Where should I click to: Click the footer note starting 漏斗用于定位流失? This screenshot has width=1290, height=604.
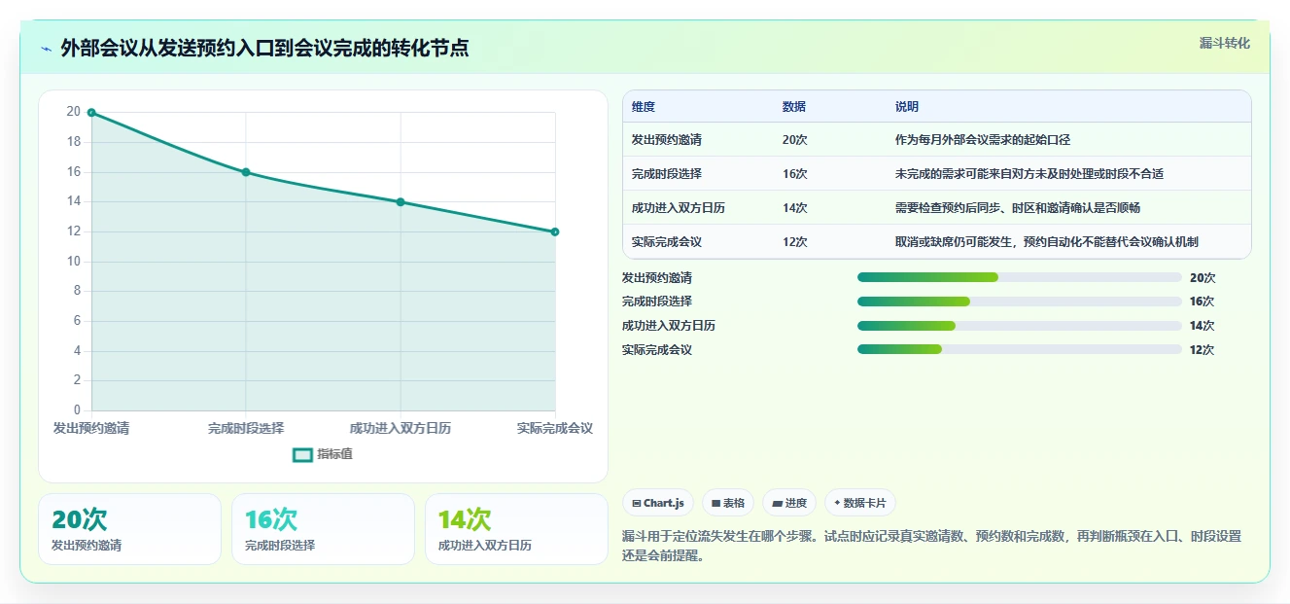931,546
